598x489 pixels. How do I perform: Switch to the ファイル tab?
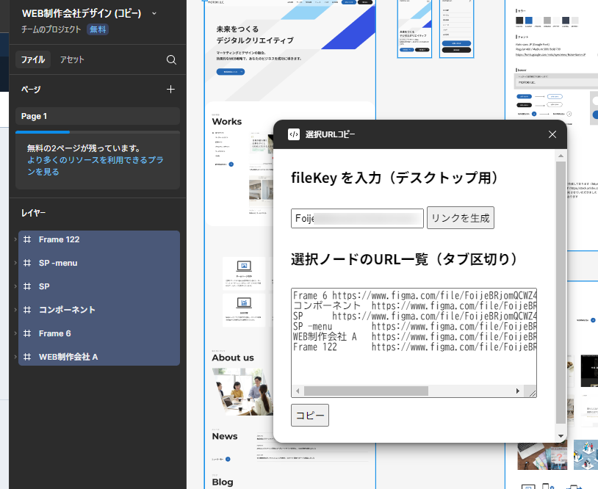coord(32,60)
